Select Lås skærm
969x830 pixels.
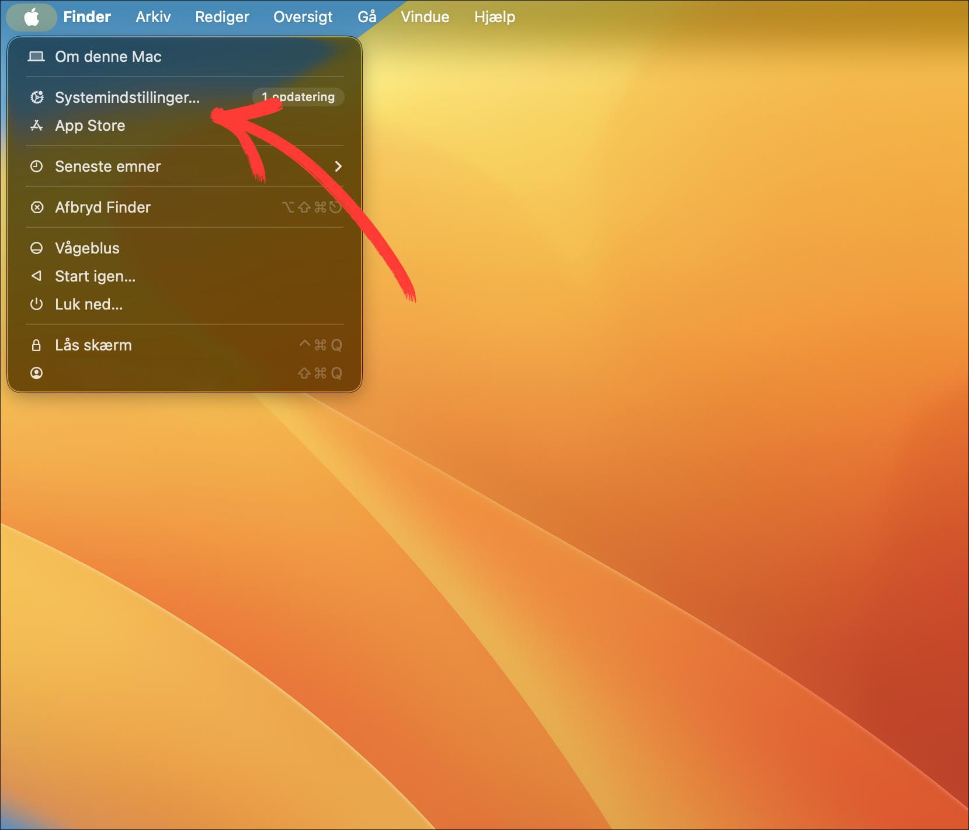click(x=185, y=345)
